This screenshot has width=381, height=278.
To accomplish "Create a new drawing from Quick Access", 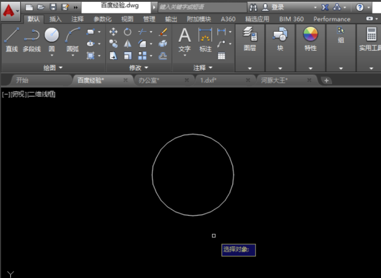I will pyautogui.click(x=29, y=7).
